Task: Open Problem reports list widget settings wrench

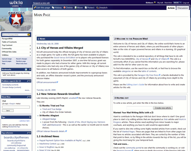Action: click(28, 81)
